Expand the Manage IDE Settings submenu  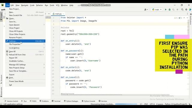[25, 64]
